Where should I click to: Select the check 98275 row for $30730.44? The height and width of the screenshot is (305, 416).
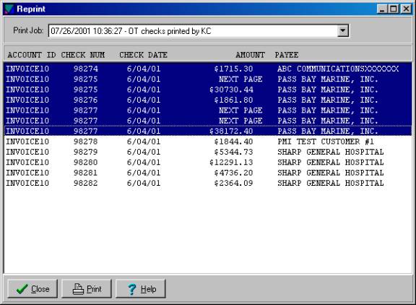[208, 90]
